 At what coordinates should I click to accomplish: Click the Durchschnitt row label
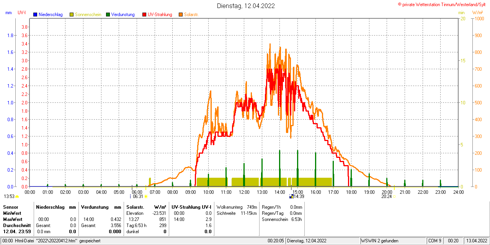pos(17,226)
